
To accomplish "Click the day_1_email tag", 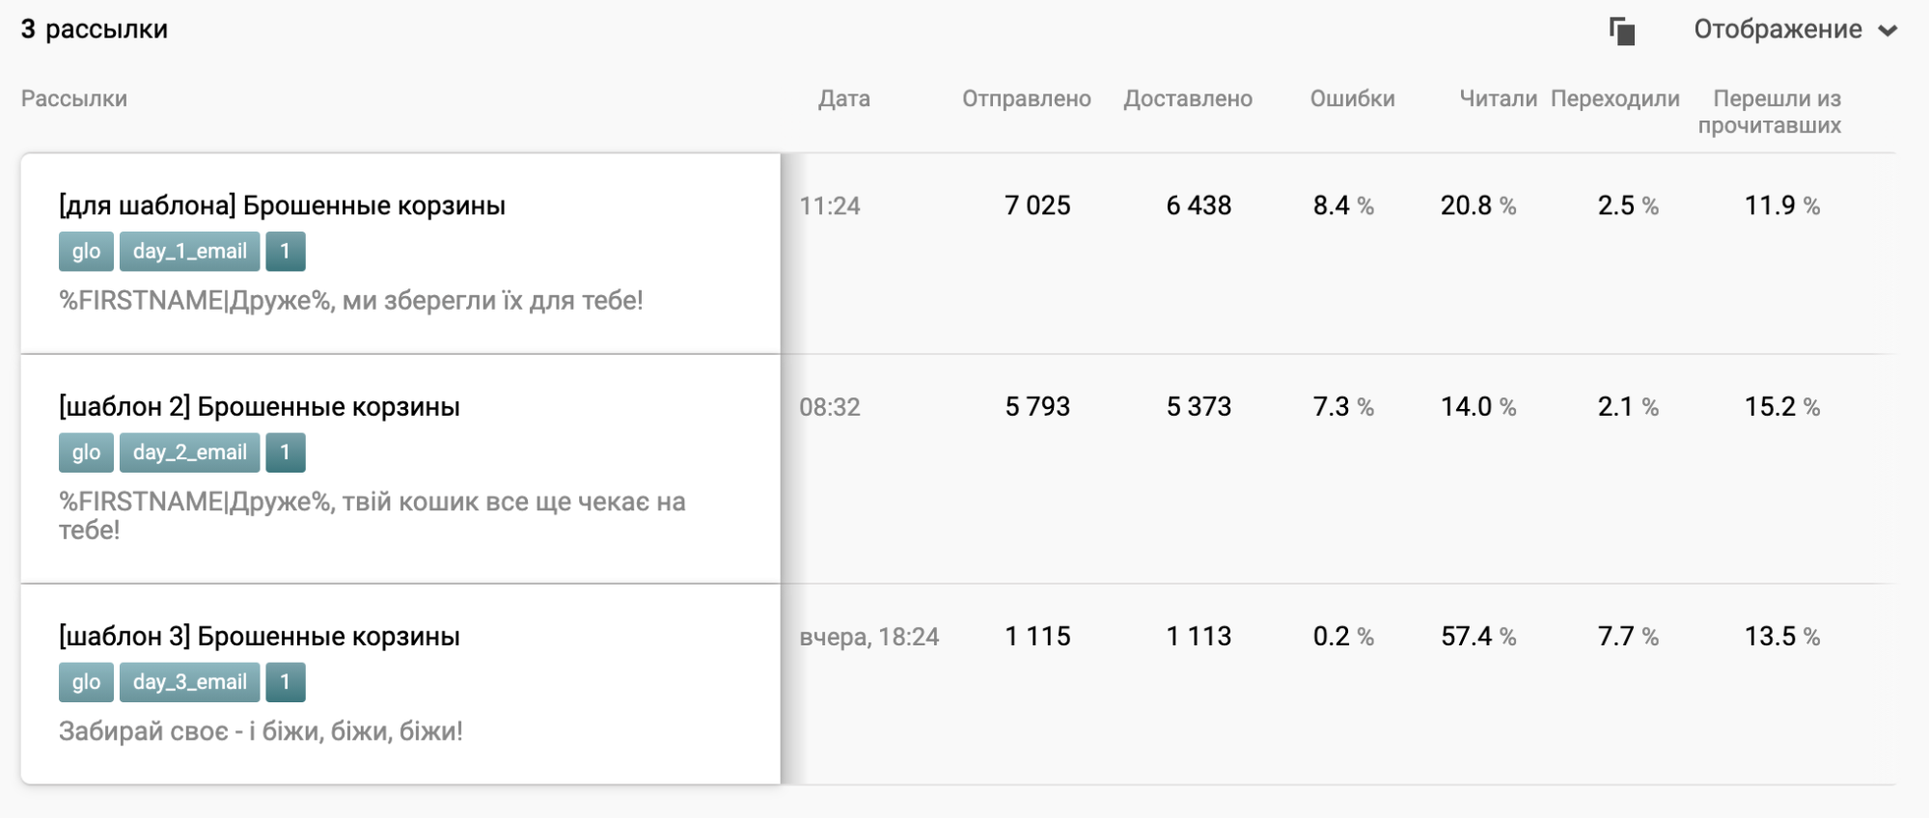I will 189,252.
